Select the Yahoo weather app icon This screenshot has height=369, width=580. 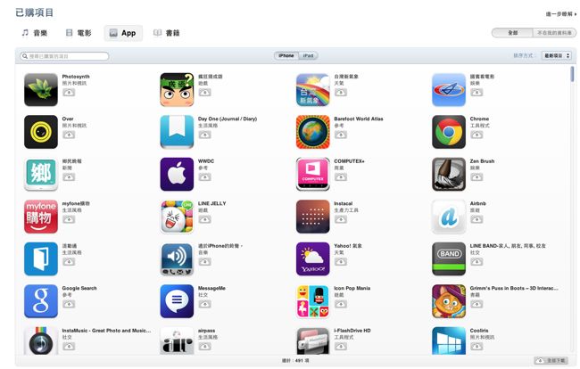pyautogui.click(x=312, y=259)
